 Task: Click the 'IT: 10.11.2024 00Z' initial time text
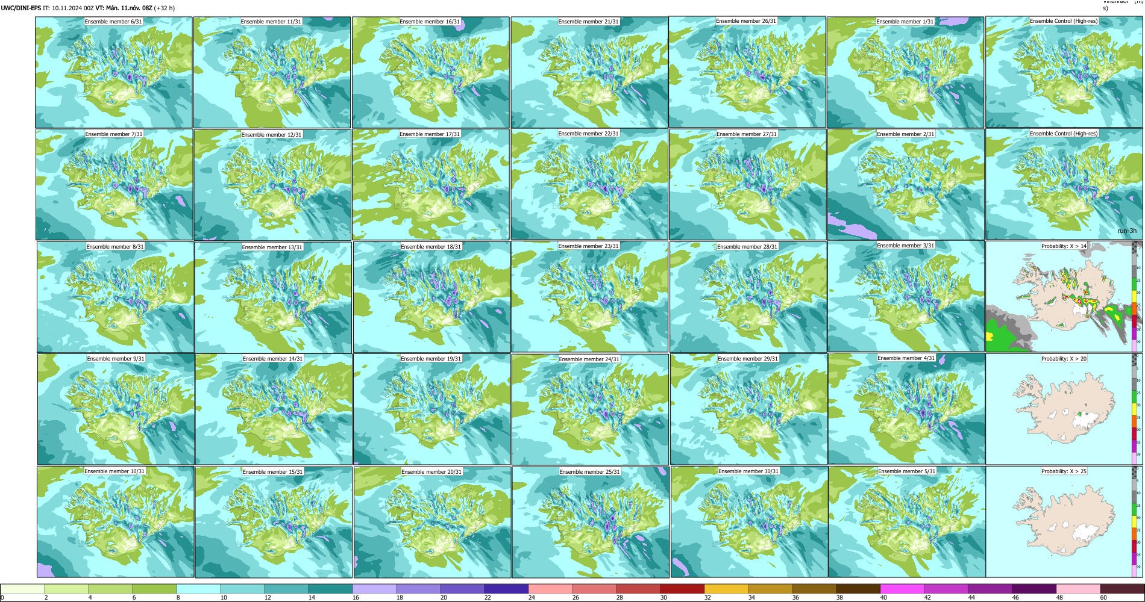click(68, 8)
